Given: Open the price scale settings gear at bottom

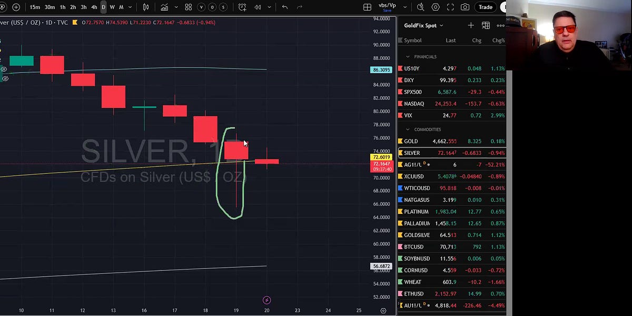Looking at the screenshot, I should coord(383,311).
